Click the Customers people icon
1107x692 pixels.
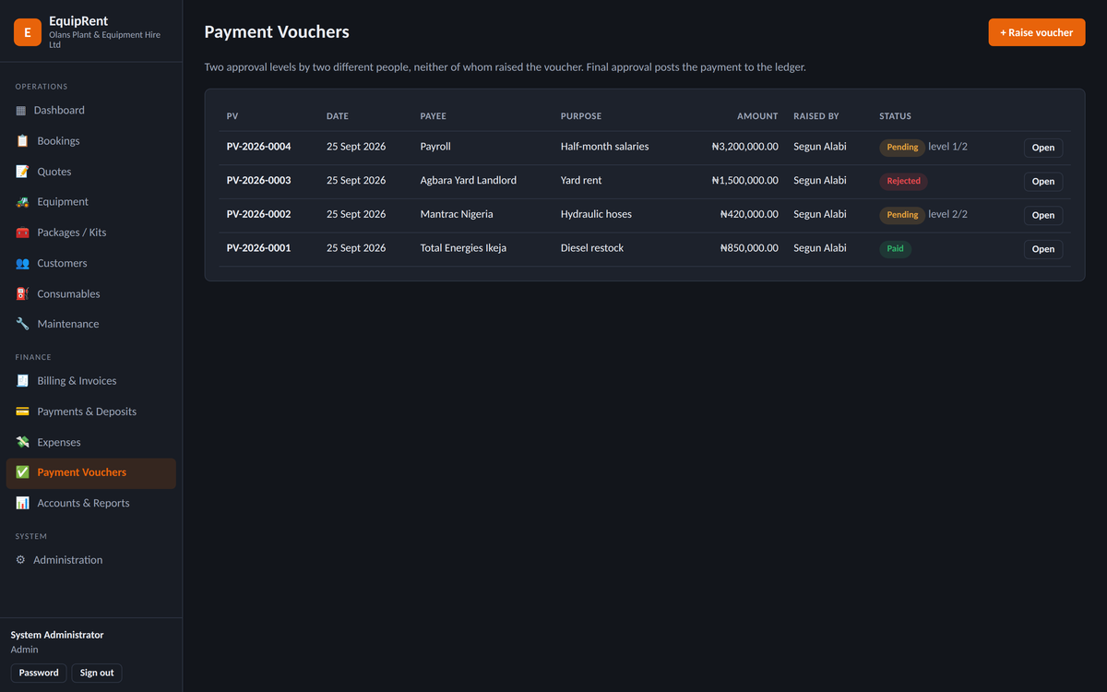[22, 263]
